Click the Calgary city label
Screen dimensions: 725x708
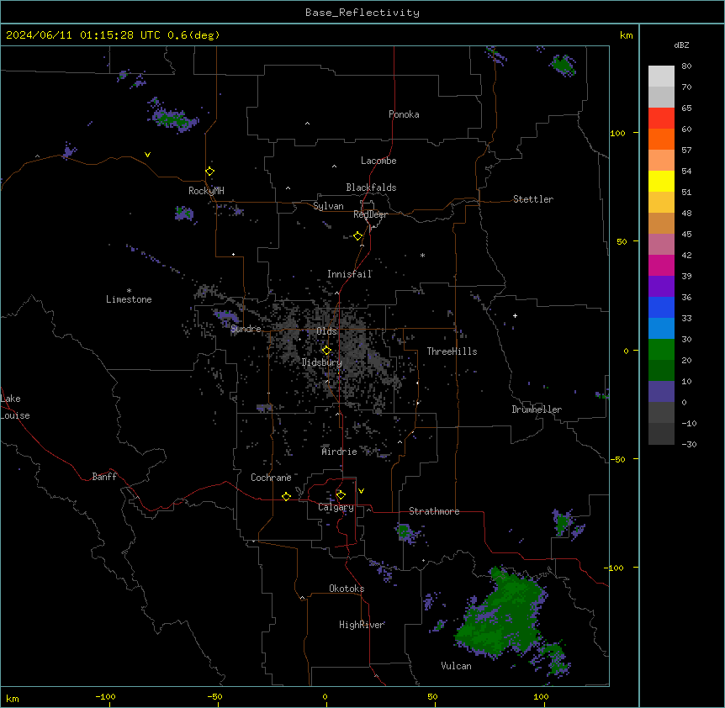point(336,507)
